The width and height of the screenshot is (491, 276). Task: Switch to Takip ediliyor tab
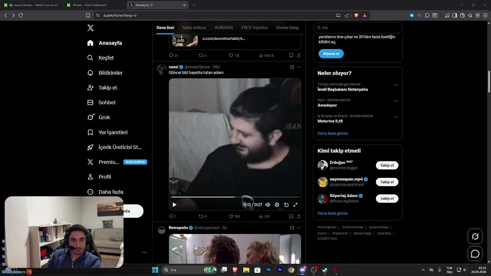pyautogui.click(x=194, y=28)
